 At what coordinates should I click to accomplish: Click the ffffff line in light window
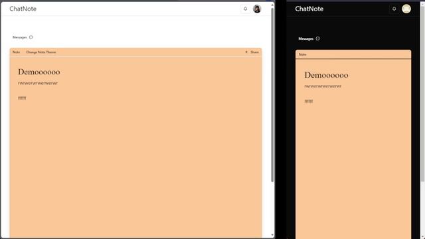coord(22,98)
